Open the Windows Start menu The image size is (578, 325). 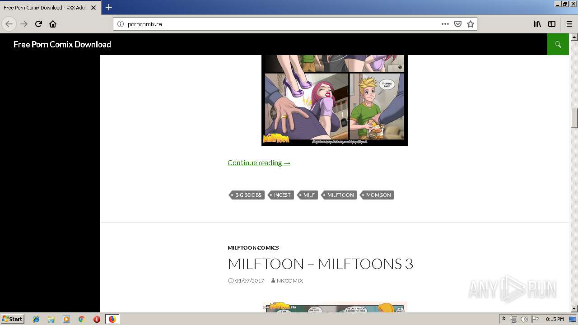pos(12,319)
